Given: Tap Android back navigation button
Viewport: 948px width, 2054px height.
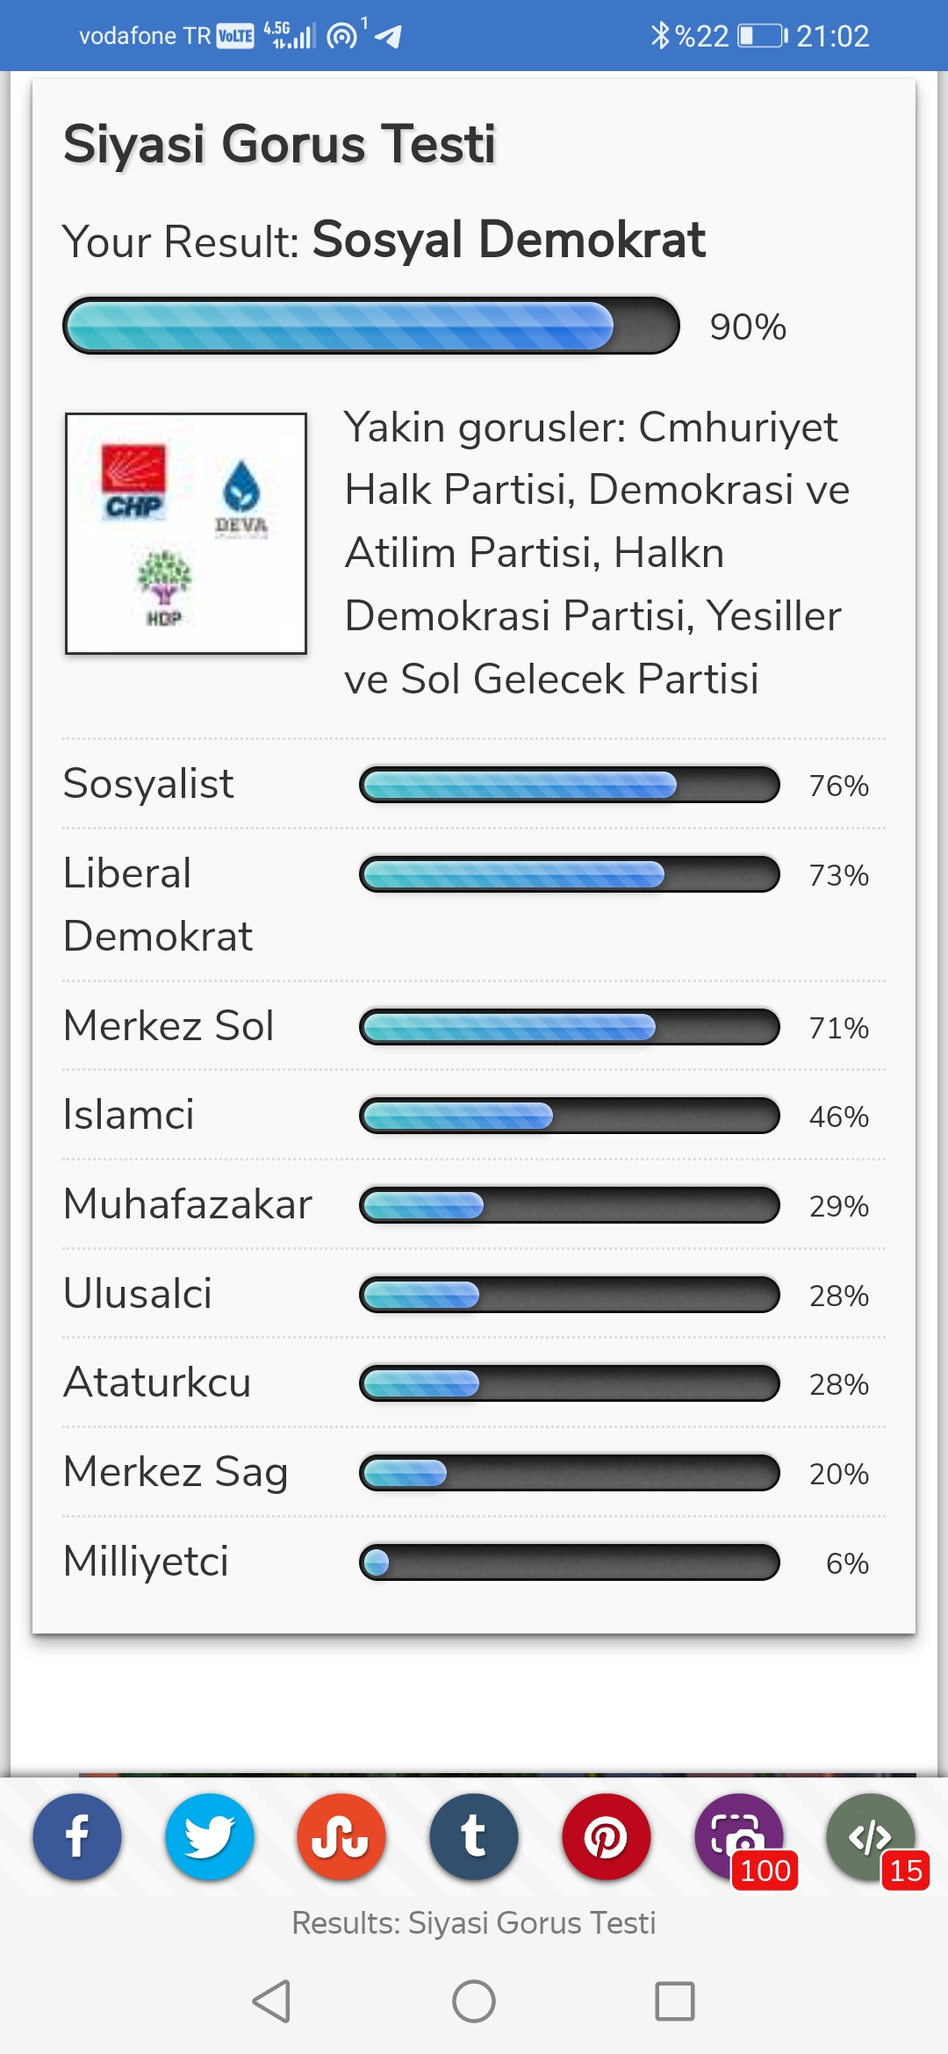Looking at the screenshot, I should pos(271,2001).
